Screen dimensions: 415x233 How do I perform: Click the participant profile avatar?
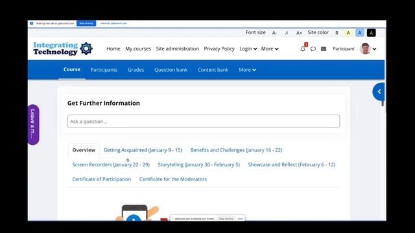pyautogui.click(x=365, y=49)
